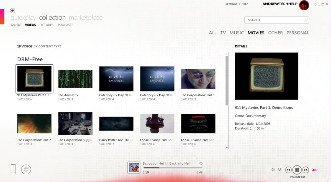
Task: Click the search magnifier icon
Action: 305,20
